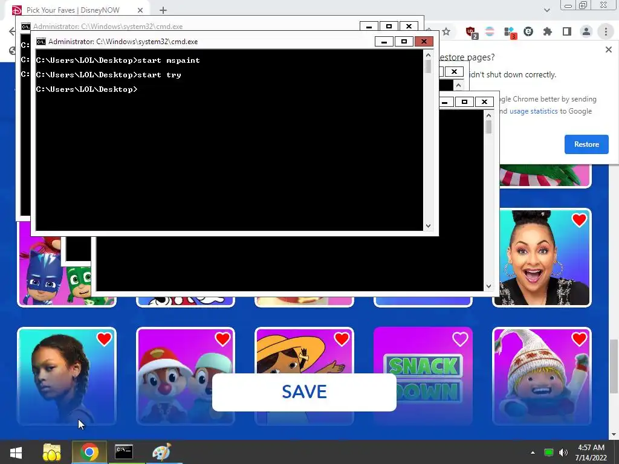Select the Snack Down show card

tap(423, 376)
